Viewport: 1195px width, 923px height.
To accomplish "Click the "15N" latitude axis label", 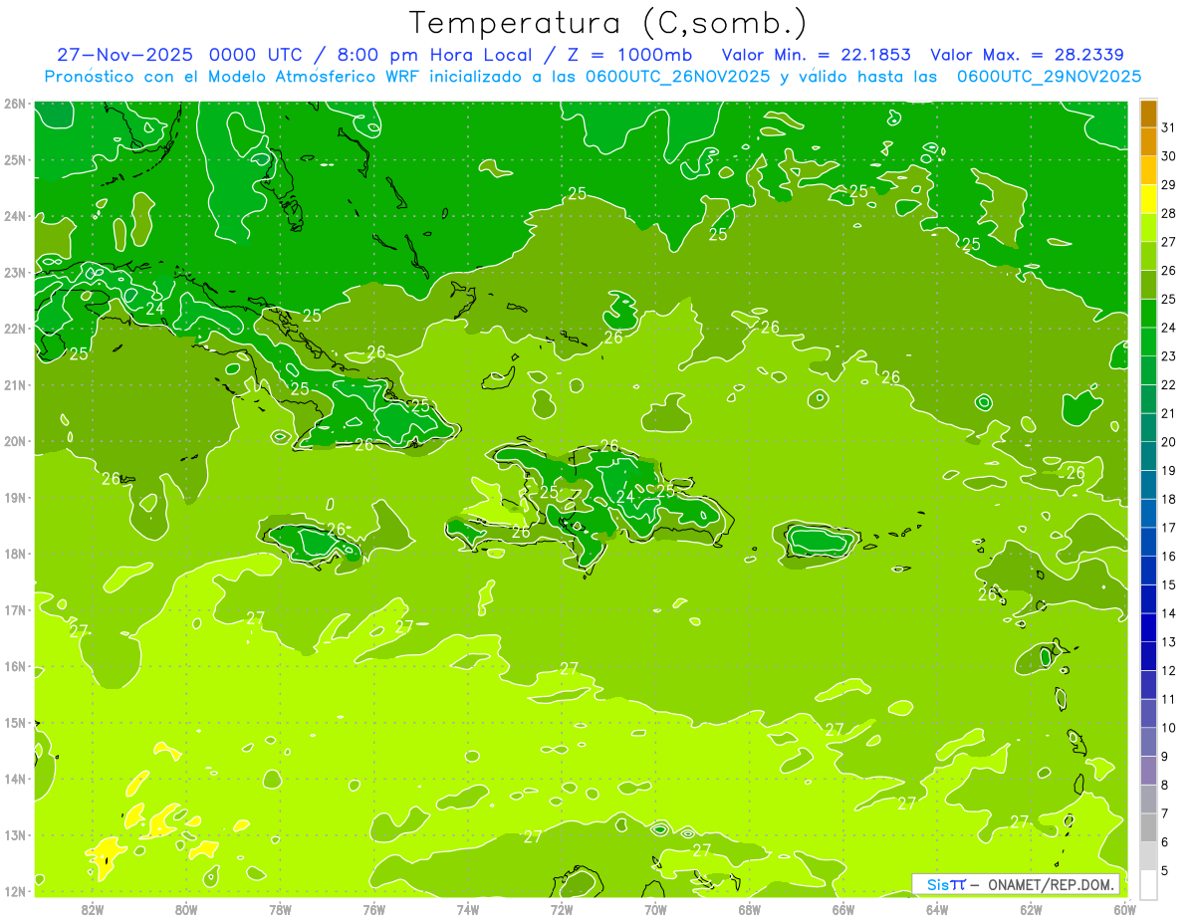I will coord(15,722).
